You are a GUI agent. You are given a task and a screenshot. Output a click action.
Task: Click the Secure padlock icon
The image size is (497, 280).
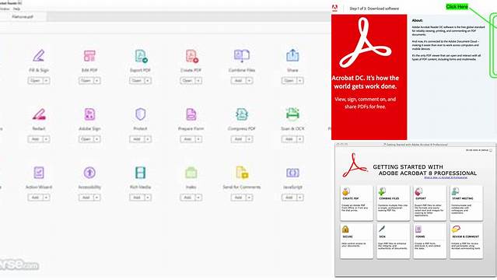tap(345, 229)
